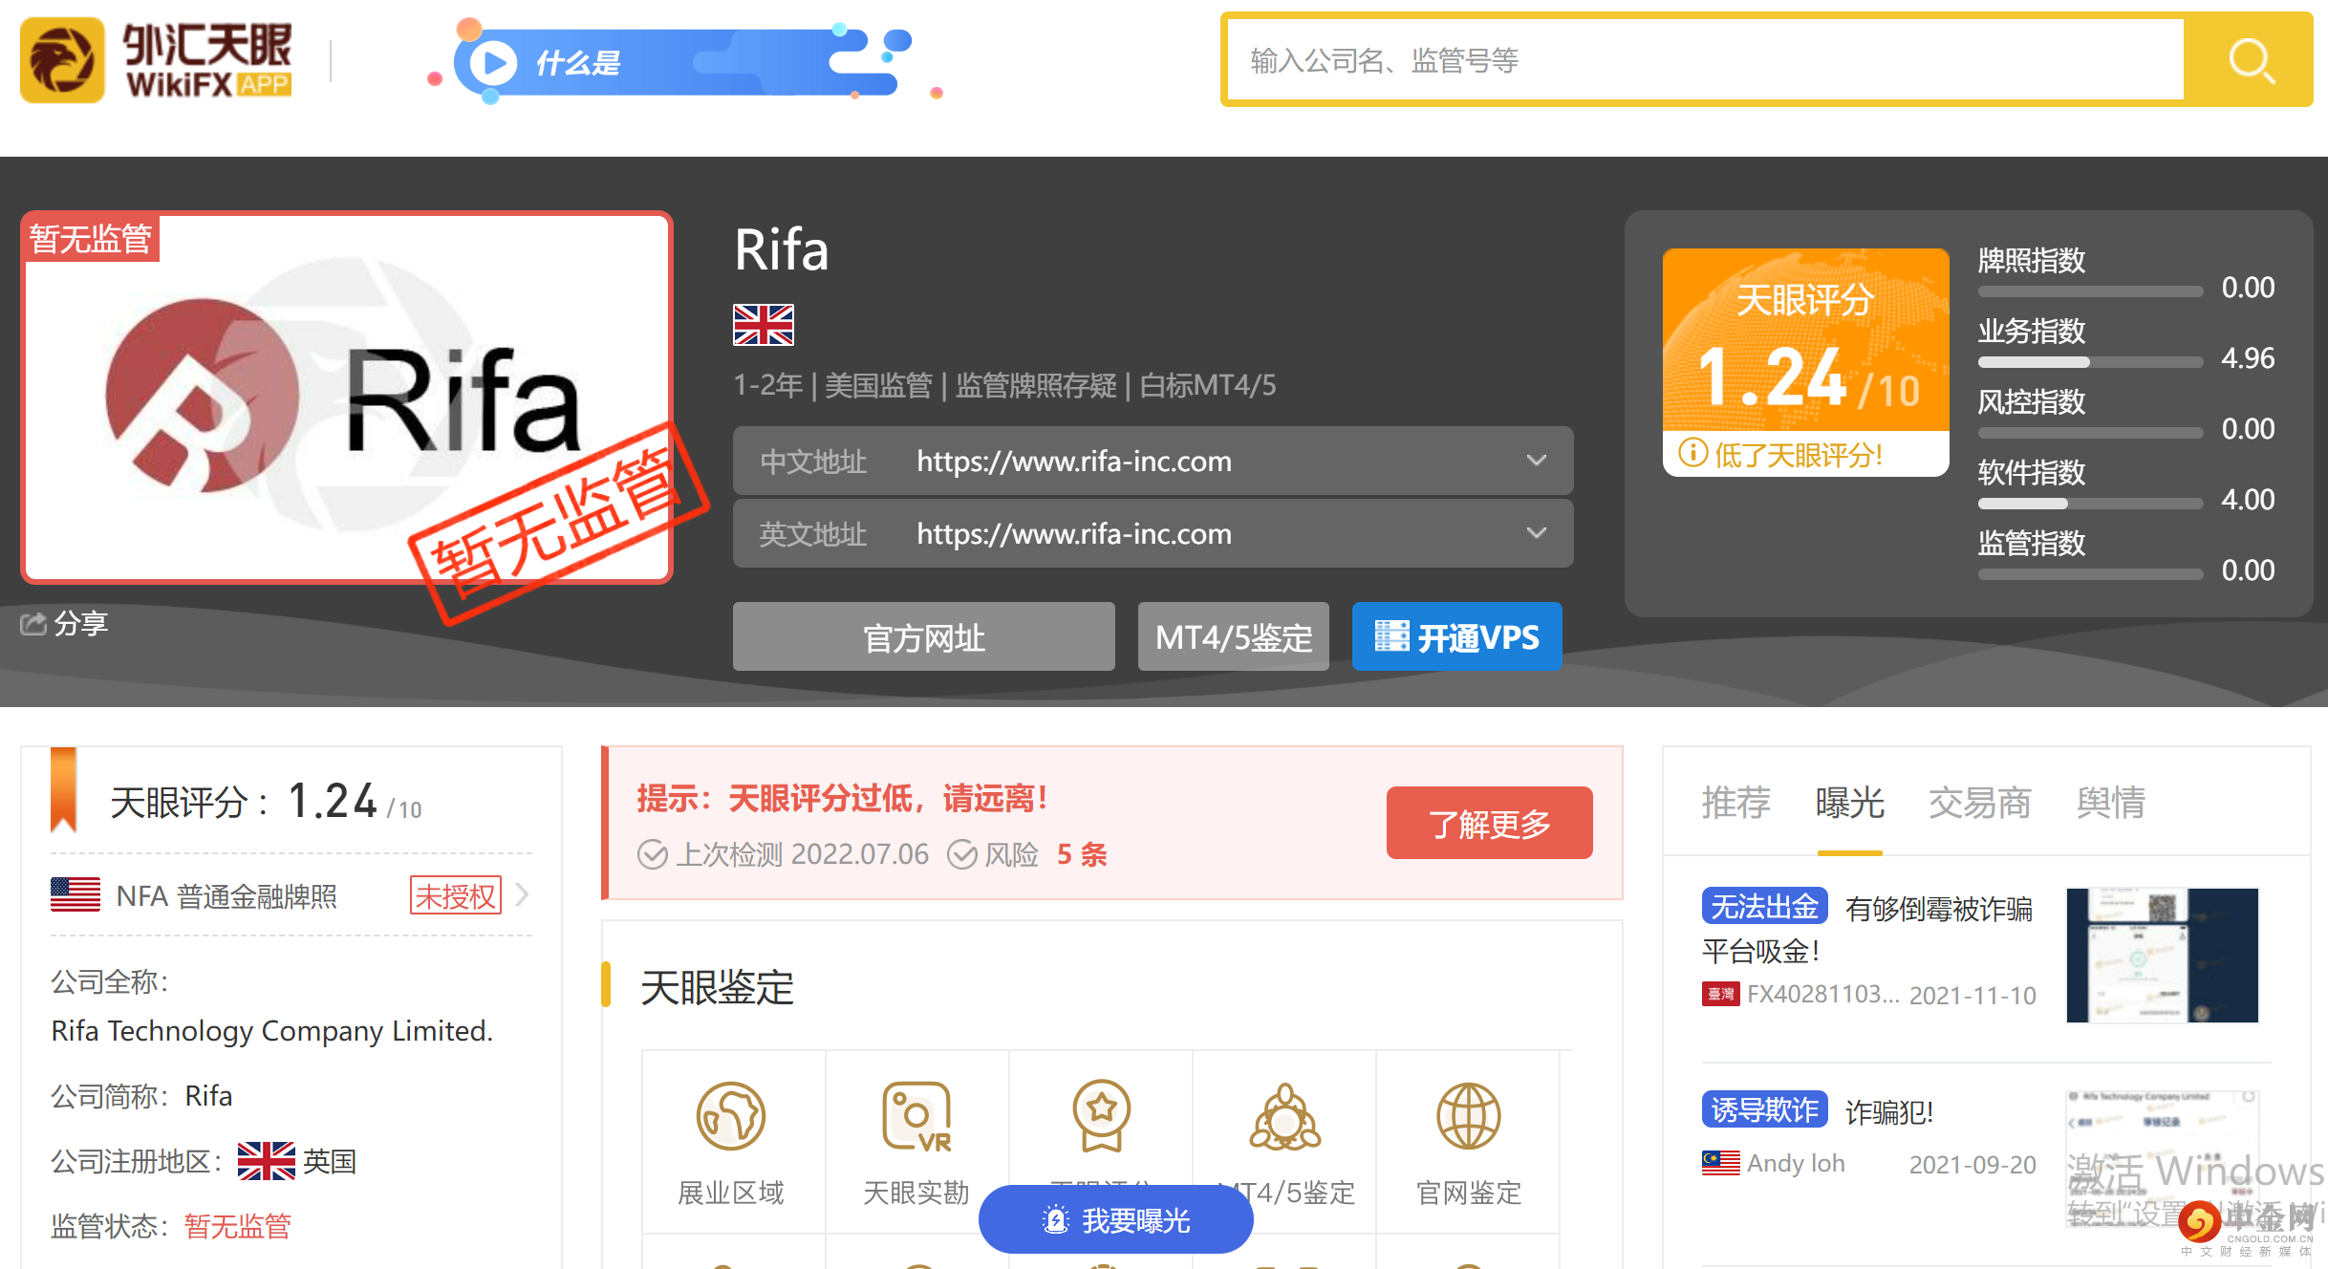The height and width of the screenshot is (1269, 2328).
Task: Click the Andy loh username
Action: tap(1796, 1163)
